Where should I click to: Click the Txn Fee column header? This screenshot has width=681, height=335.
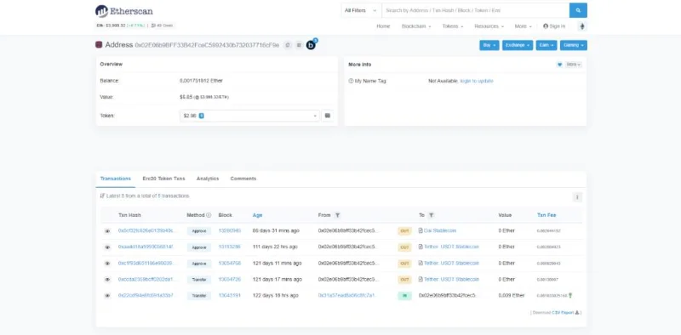547,215
